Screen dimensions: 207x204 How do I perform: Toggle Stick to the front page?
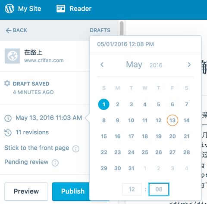coord(37,148)
